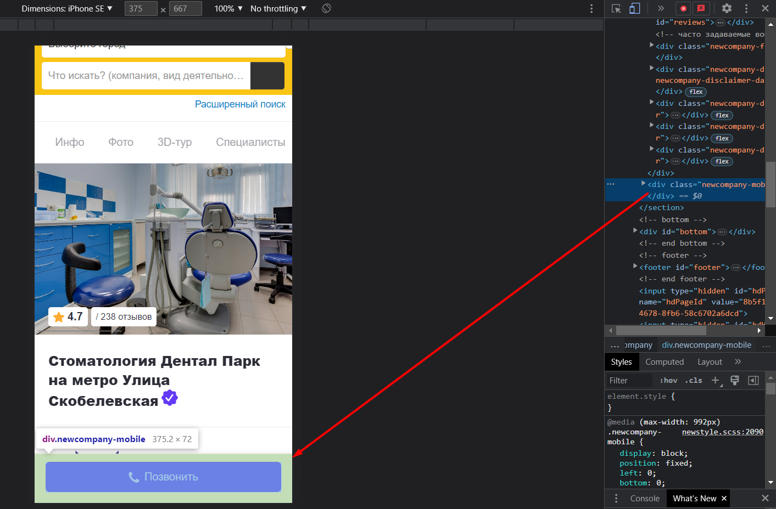
Task: Click the flex badge after newcompany-disclaimer div
Action: (x=696, y=92)
